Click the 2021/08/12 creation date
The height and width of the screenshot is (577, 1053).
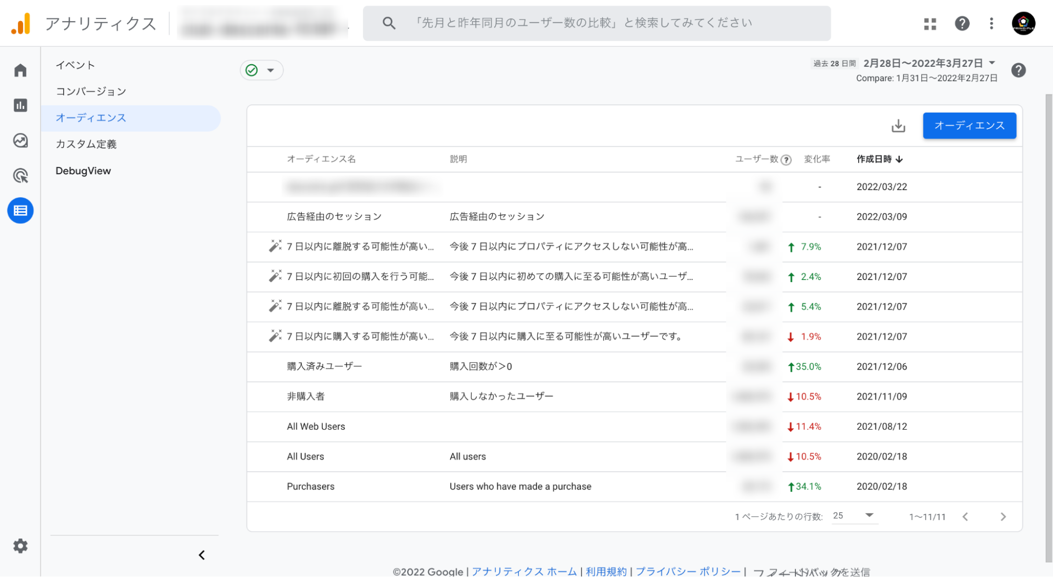pos(882,427)
